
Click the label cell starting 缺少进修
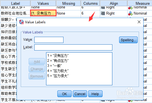coord(8,26)
